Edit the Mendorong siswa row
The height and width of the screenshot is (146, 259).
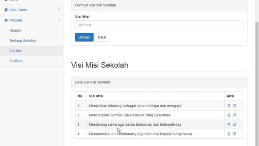[234, 125]
